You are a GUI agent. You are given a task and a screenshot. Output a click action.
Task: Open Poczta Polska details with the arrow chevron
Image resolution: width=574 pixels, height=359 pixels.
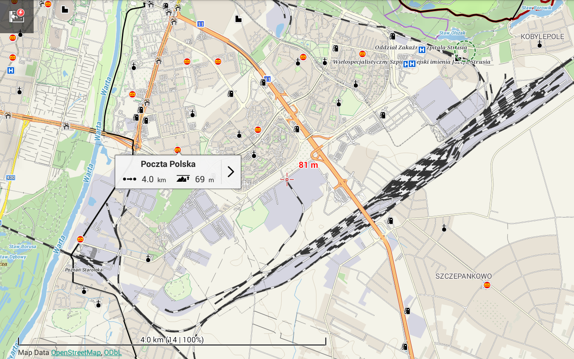pyautogui.click(x=231, y=172)
